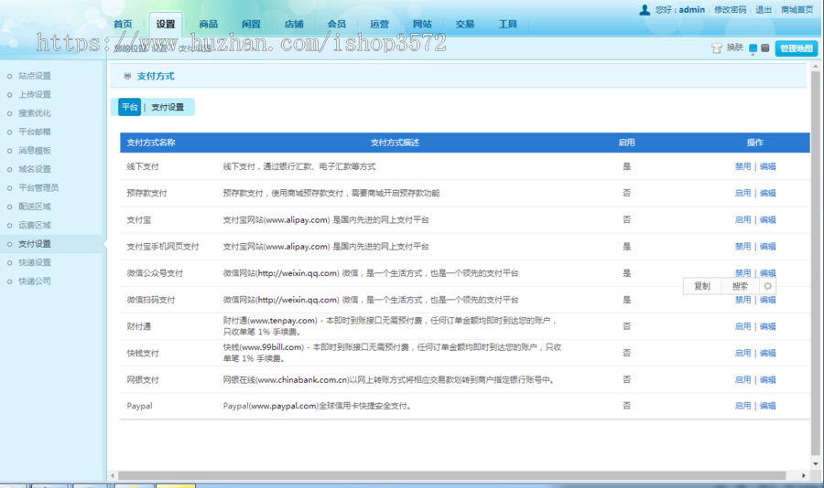This screenshot has width=824, height=488.
Task: Open 快递设置 in the sidebar
Action: coord(35,262)
